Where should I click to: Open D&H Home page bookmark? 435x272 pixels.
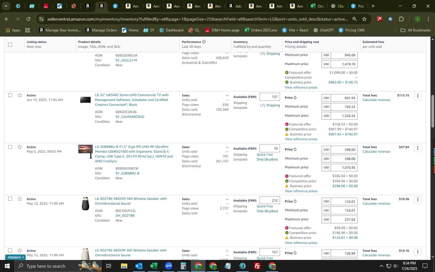tap(222, 30)
